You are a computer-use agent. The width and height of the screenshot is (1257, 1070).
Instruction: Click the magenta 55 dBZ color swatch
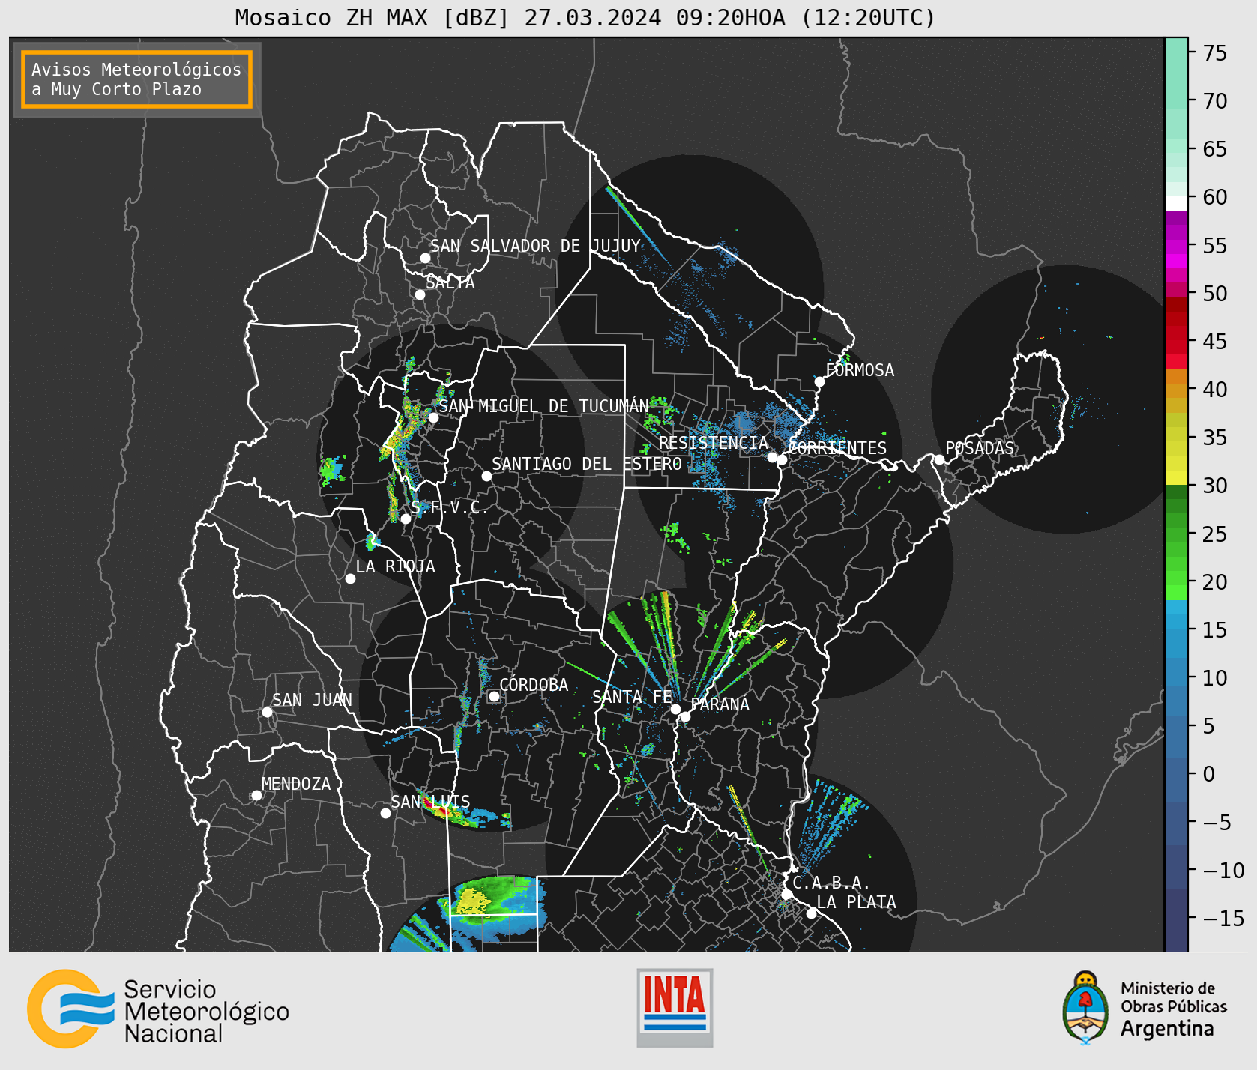coord(1176,246)
